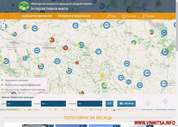Open the OpenStreetMap contributors link

pyautogui.click(x=165, y=110)
